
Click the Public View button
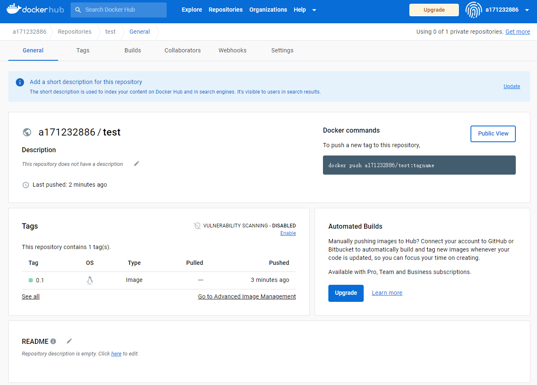coord(493,134)
